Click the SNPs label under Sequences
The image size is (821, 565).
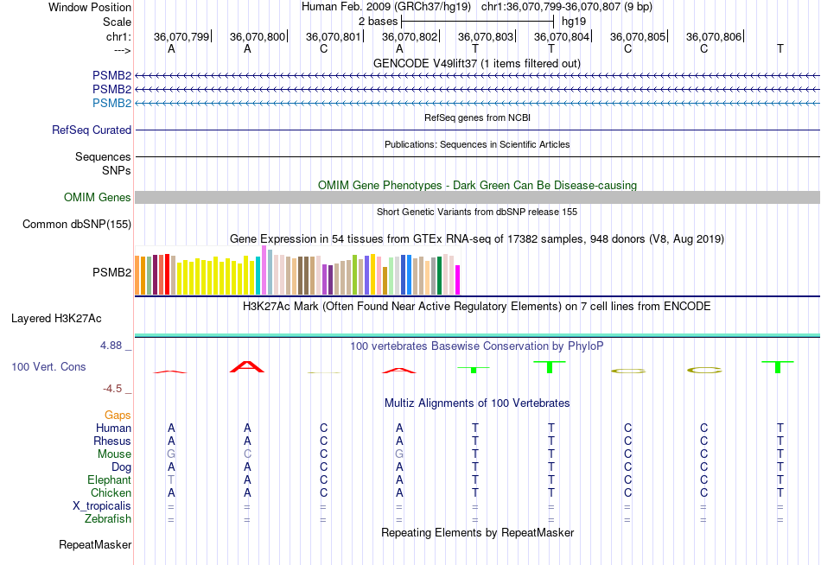[x=117, y=170]
